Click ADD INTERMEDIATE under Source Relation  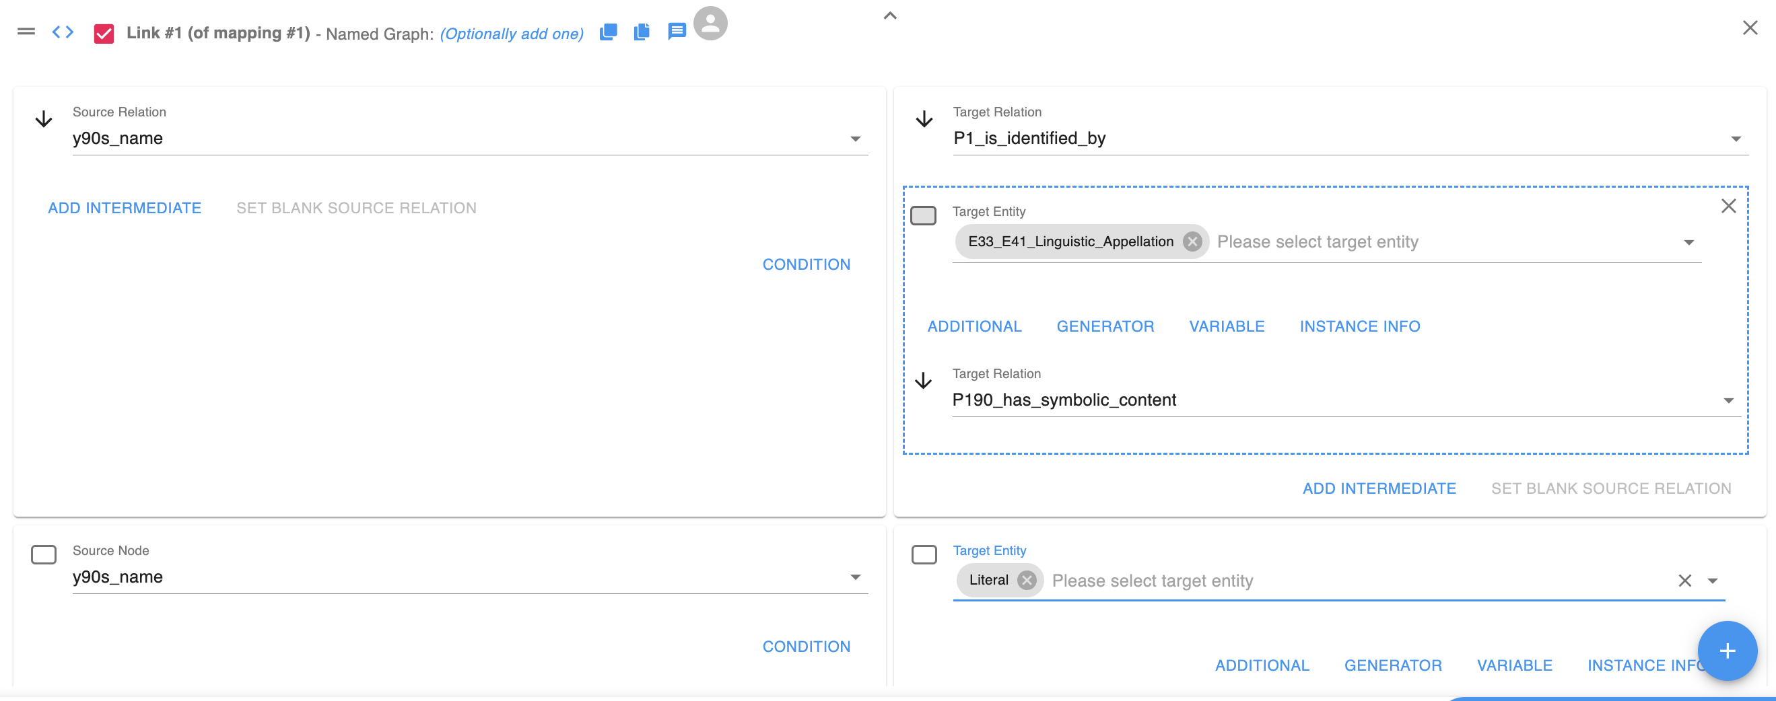[124, 208]
